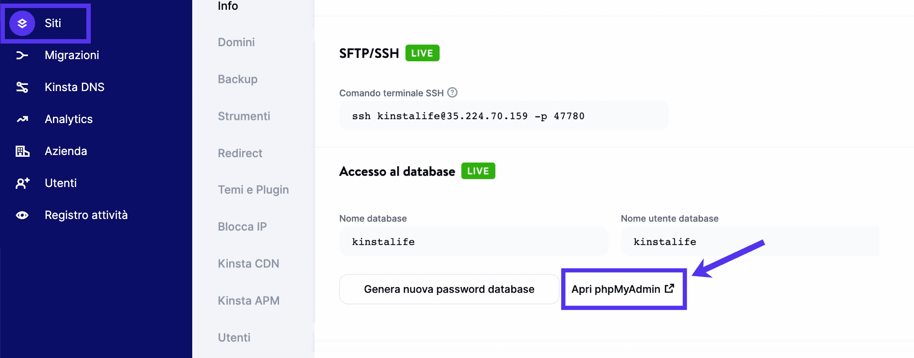Click the Analytics trend icon
This screenshot has width=914, height=358.
(x=22, y=119)
